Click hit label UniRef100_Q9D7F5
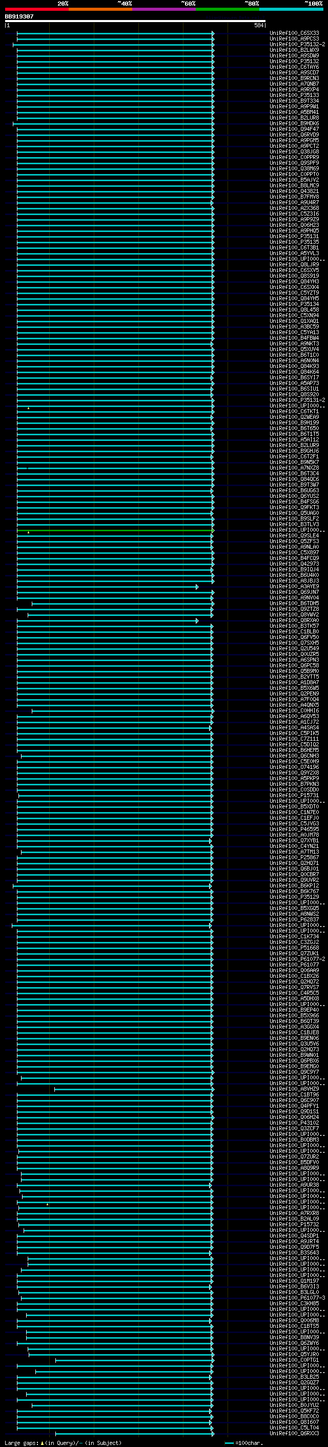Image resolution: width=328 pixels, height=1447 pixels. 294,1248
